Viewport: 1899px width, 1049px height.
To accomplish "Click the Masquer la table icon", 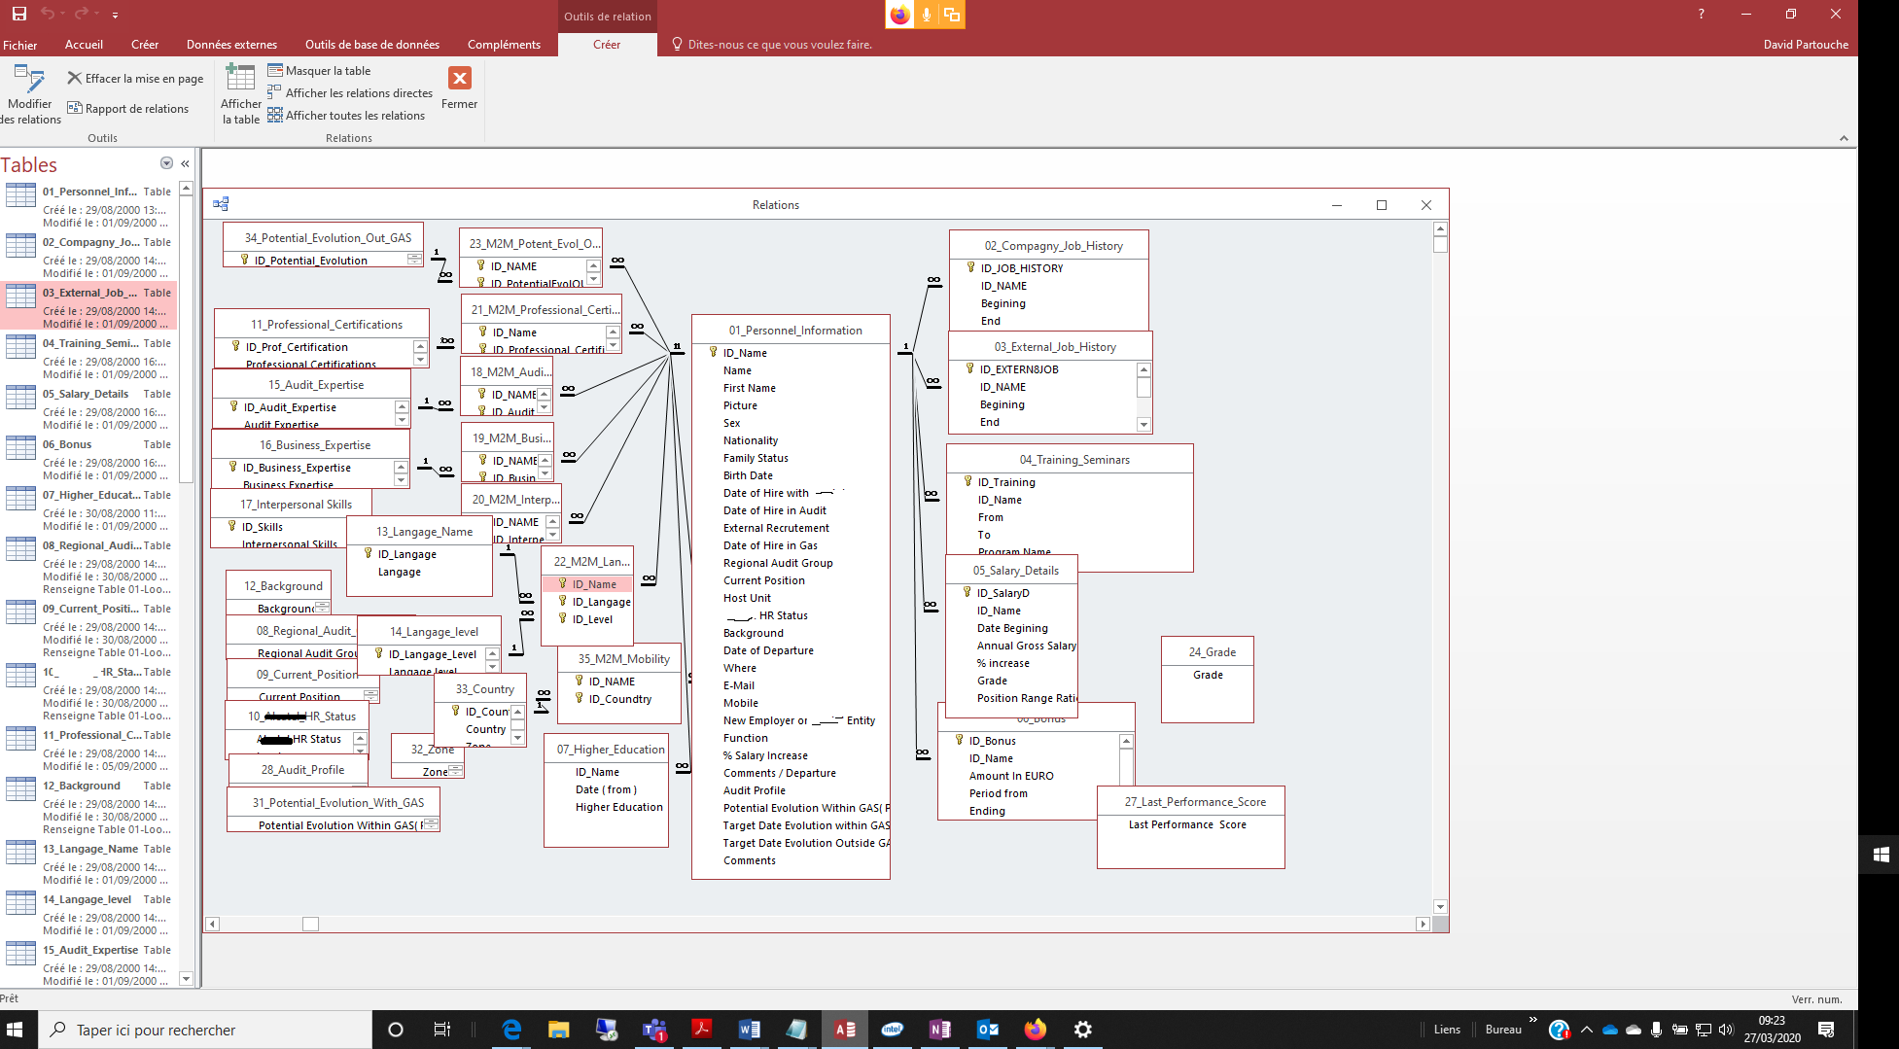I will coord(275,71).
